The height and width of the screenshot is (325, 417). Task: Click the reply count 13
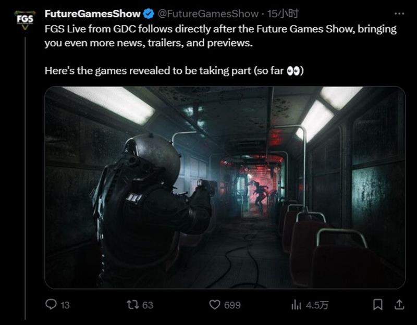point(65,305)
